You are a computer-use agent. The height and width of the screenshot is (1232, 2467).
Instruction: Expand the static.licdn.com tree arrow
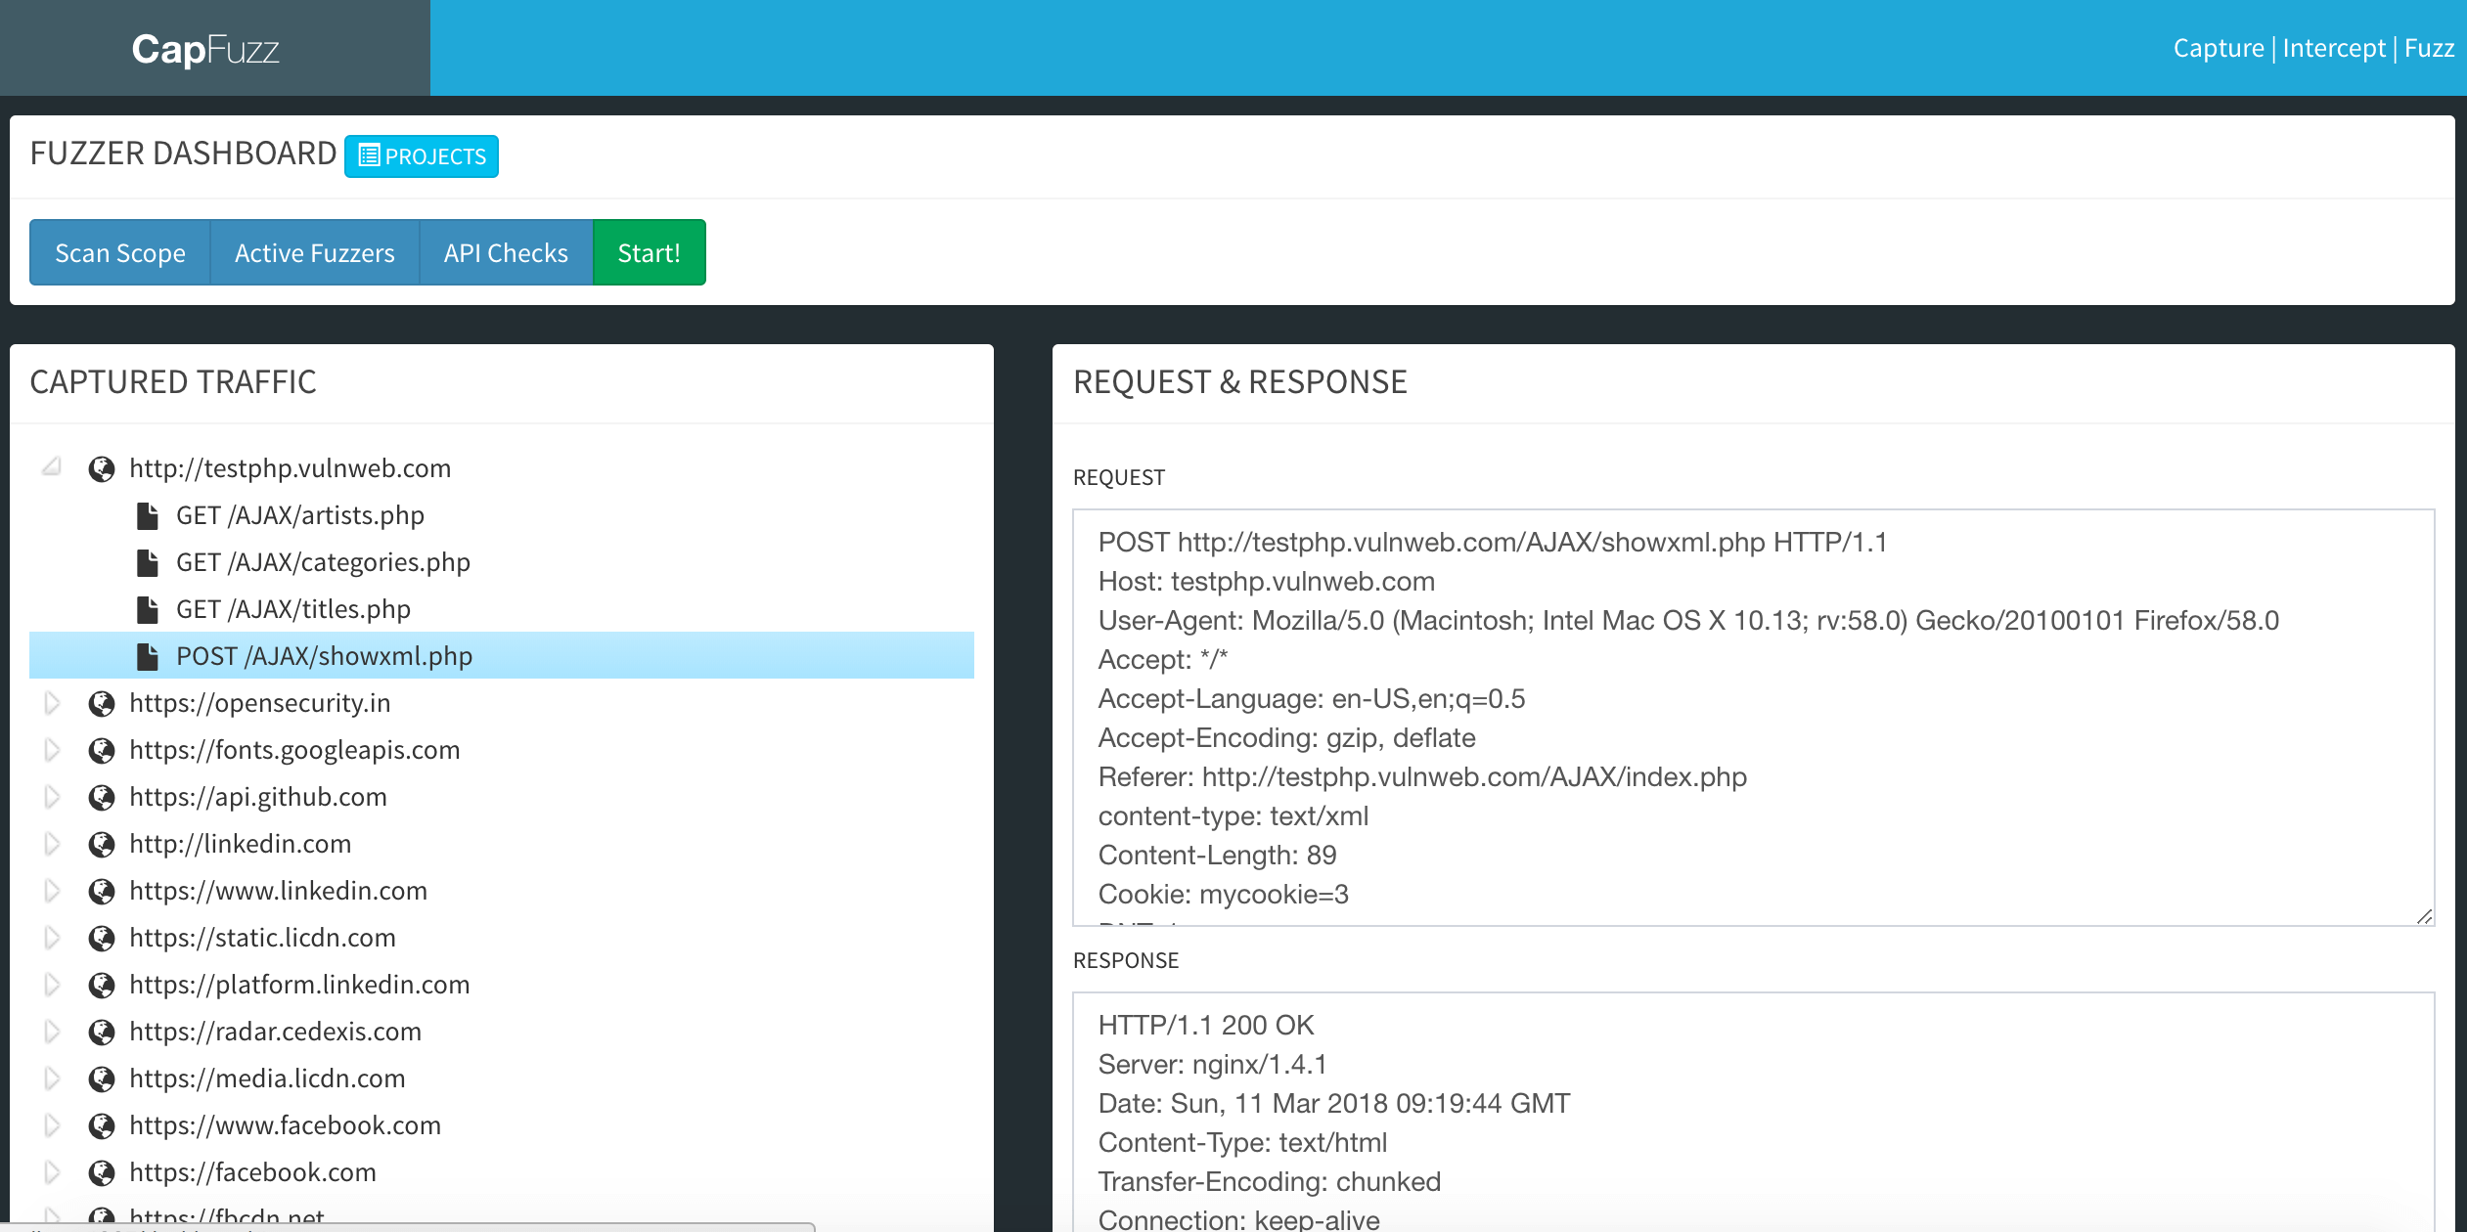click(52, 938)
